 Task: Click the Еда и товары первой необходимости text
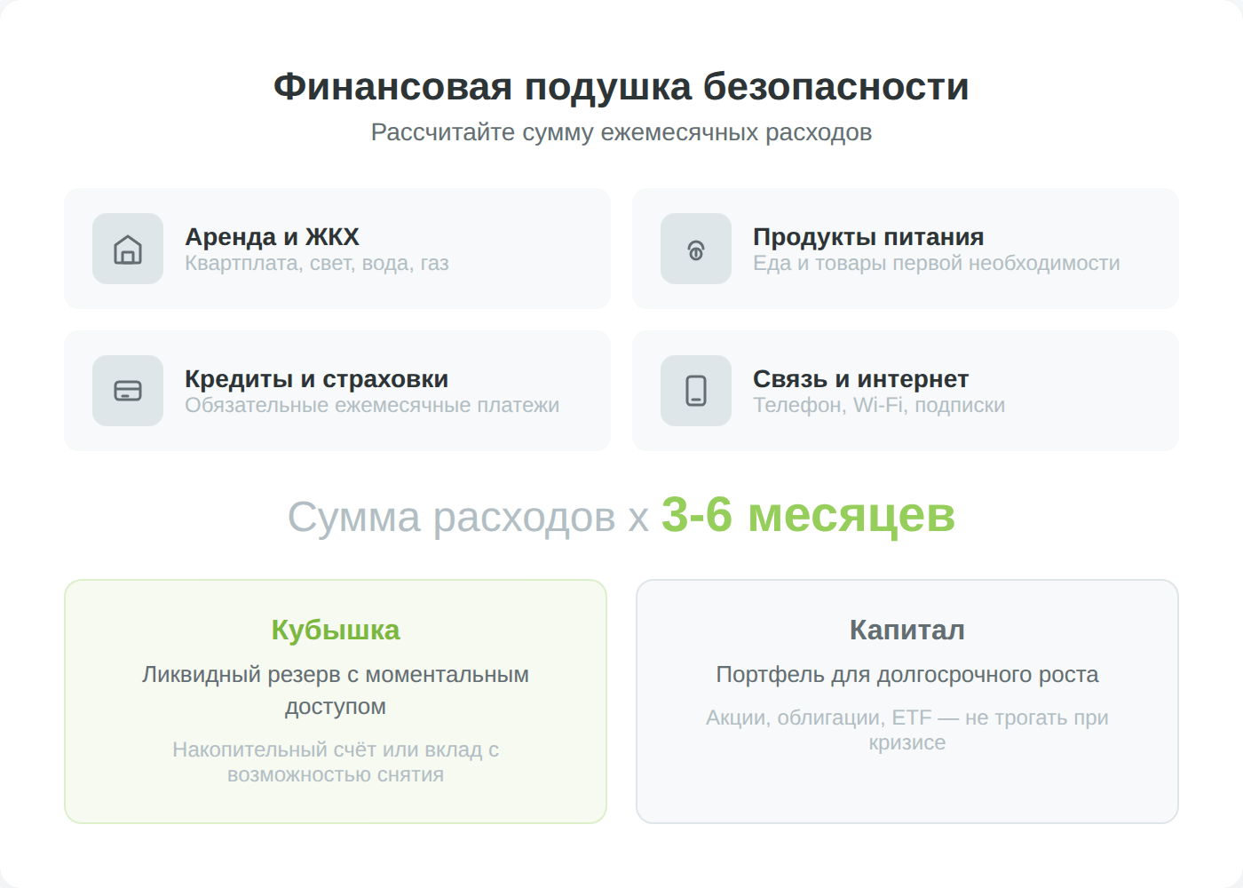[936, 264]
